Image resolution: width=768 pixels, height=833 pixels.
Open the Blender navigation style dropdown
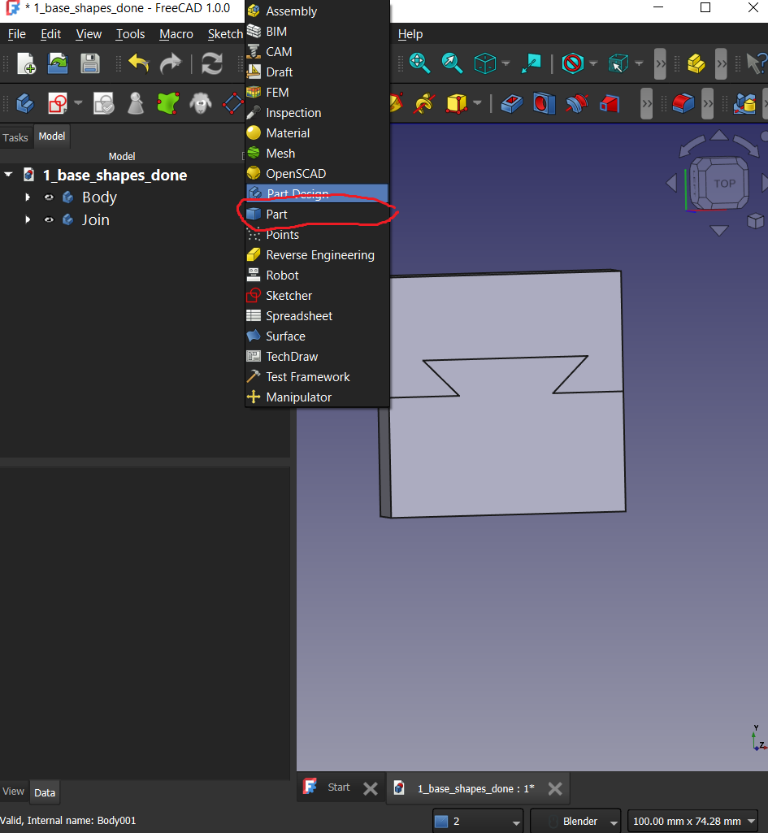pos(614,821)
